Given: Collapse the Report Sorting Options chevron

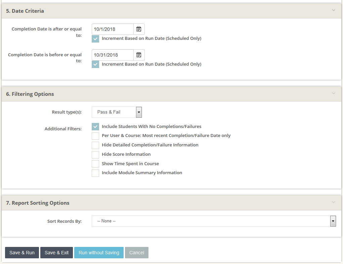Looking at the screenshot, I should click(x=333, y=202).
